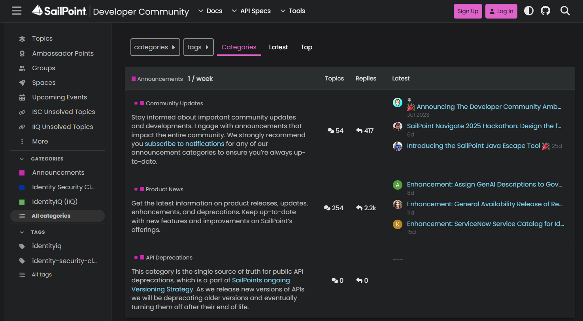Expand the categories filter dropdown

point(155,47)
